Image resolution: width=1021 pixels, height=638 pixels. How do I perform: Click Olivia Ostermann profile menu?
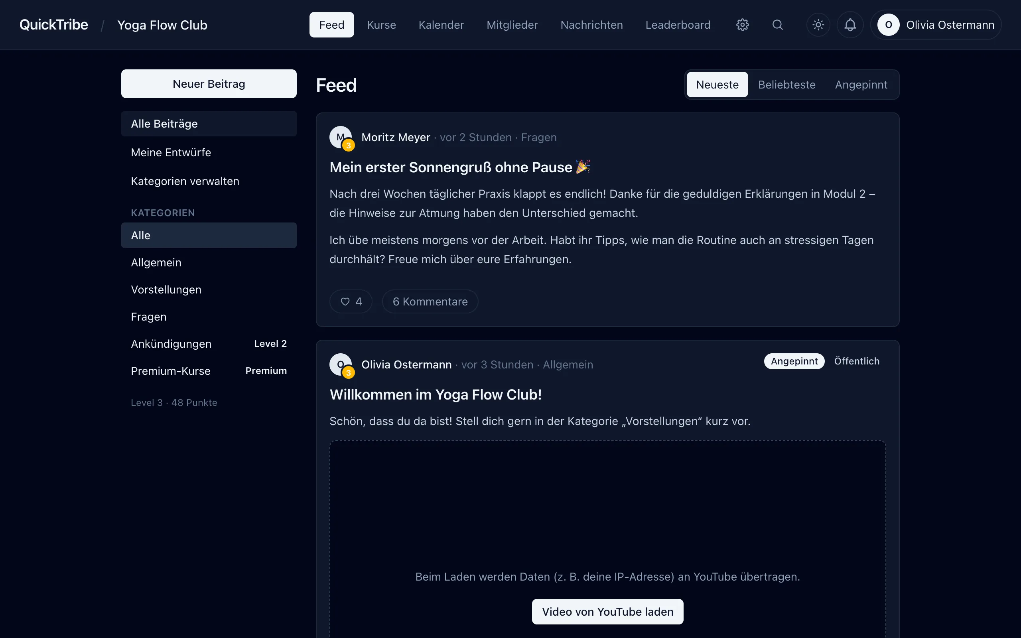click(x=936, y=25)
